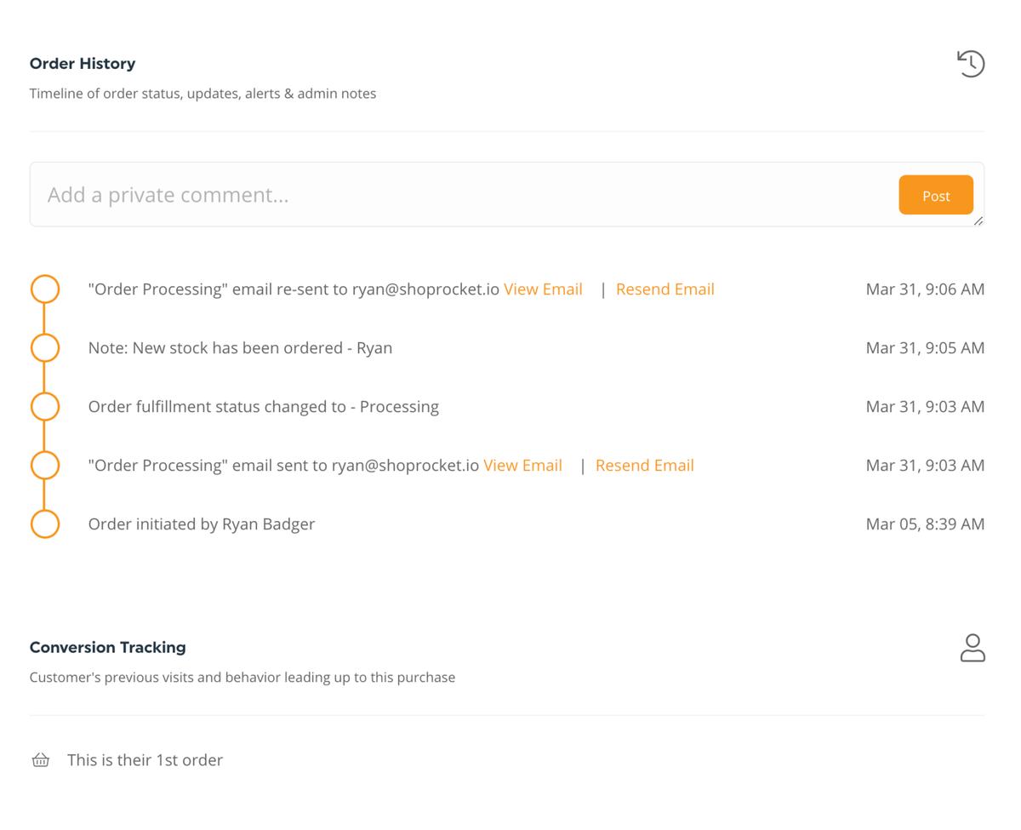
Task: Click the Mar 05, 8:39 AM timestamp
Action: click(x=925, y=524)
